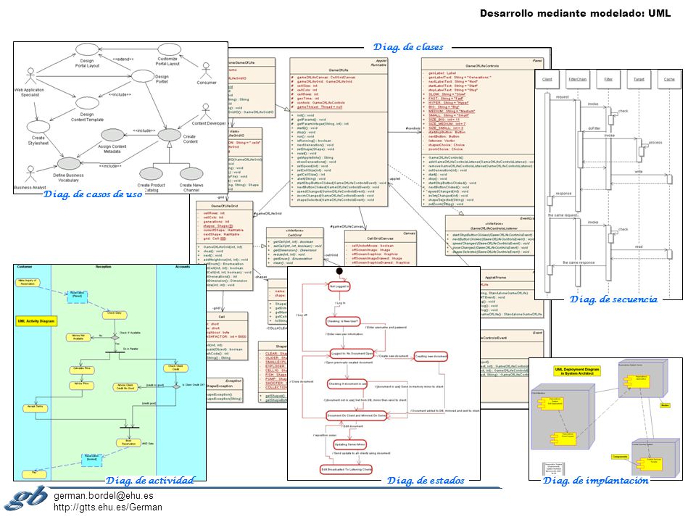Select the Design Portlet use case ellipse
This screenshot has width=696, height=522.
[143, 76]
